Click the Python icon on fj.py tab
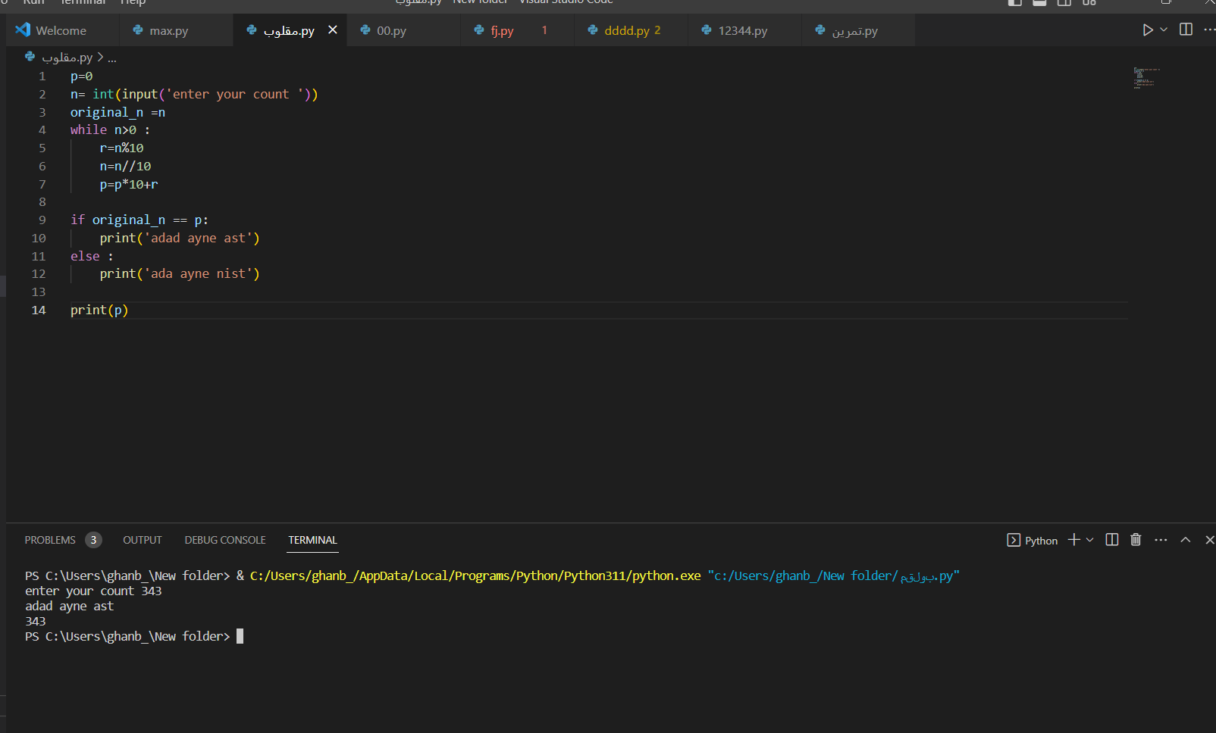This screenshot has height=733, width=1216. 479,30
